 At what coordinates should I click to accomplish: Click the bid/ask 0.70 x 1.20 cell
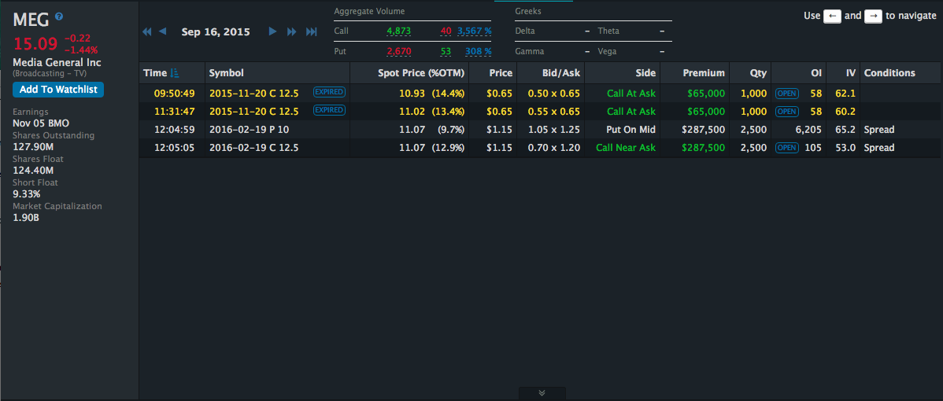[x=554, y=148]
